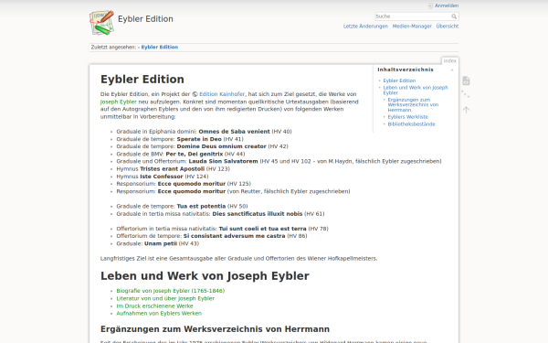Click list item Per te, Dei genitrix

[x=181, y=154]
